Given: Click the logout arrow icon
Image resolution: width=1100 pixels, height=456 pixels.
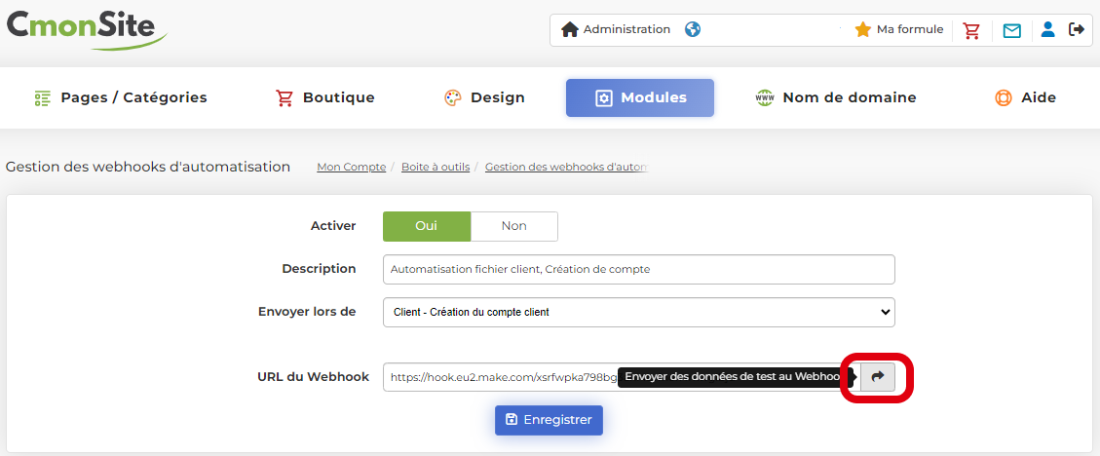Looking at the screenshot, I should tap(1077, 29).
